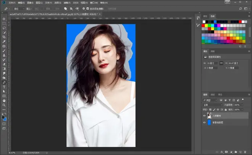The image size is (252, 155).
Task: Select the Lasso tool
Action: click(x=4, y=28)
